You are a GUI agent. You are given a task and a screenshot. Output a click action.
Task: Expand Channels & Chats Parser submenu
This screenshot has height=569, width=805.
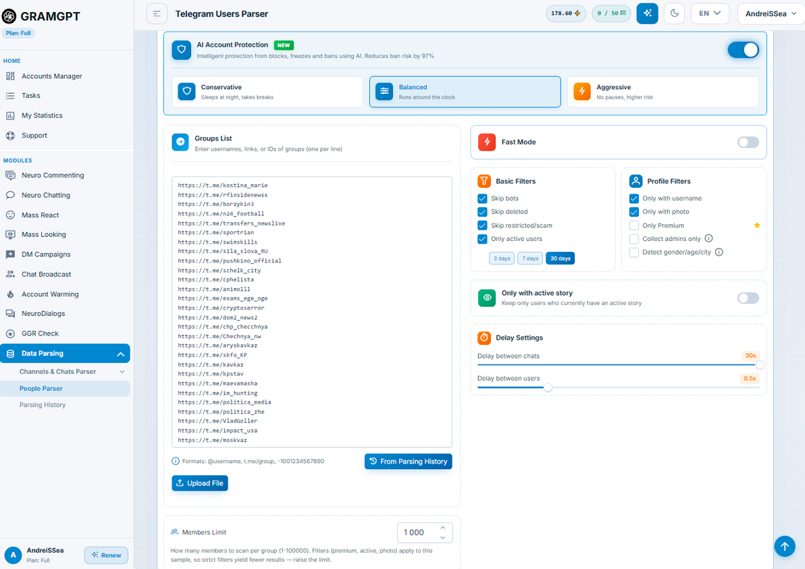point(122,371)
